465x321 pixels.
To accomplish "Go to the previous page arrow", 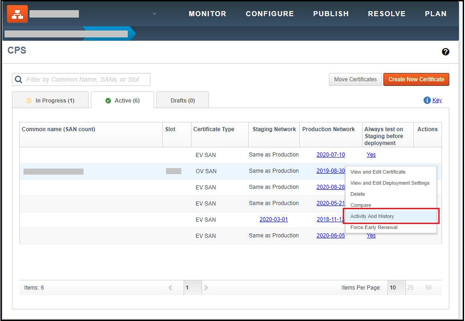I will (x=170, y=288).
